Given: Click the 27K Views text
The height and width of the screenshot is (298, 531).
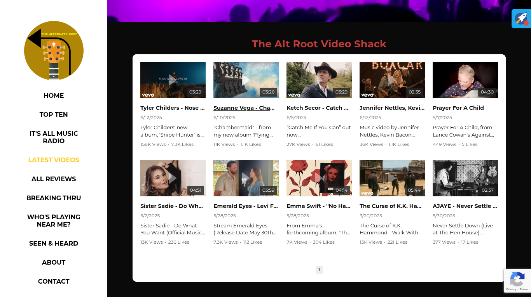Looking at the screenshot, I should click(298, 144).
